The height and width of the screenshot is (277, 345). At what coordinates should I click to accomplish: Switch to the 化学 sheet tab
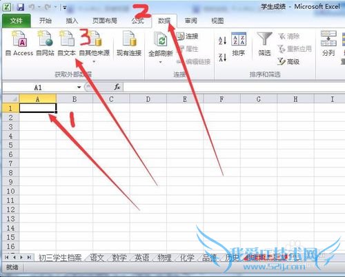[187, 258]
